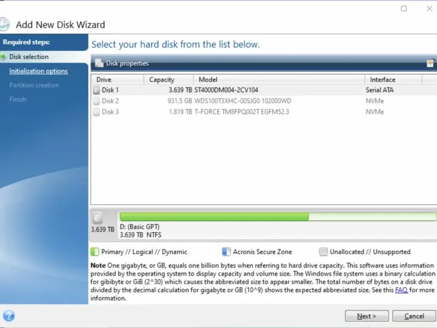Image resolution: width=437 pixels, height=328 pixels.
Task: Click the 3.639 TB NTFS partition text
Action: click(140, 235)
